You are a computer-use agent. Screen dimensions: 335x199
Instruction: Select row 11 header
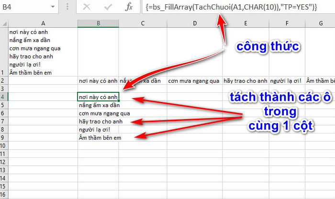tap(4, 154)
